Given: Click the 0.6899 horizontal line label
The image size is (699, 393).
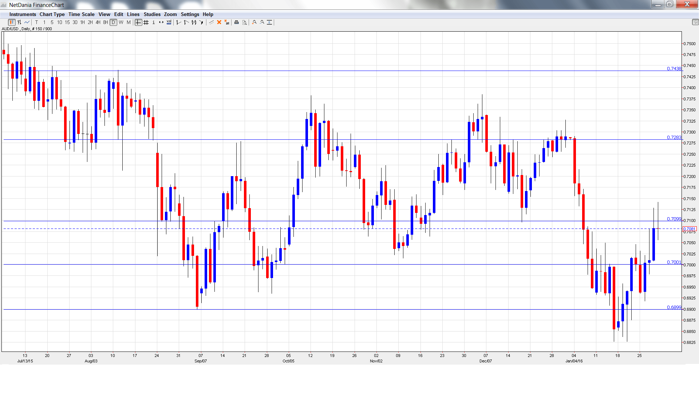Looking at the screenshot, I should 674,307.
